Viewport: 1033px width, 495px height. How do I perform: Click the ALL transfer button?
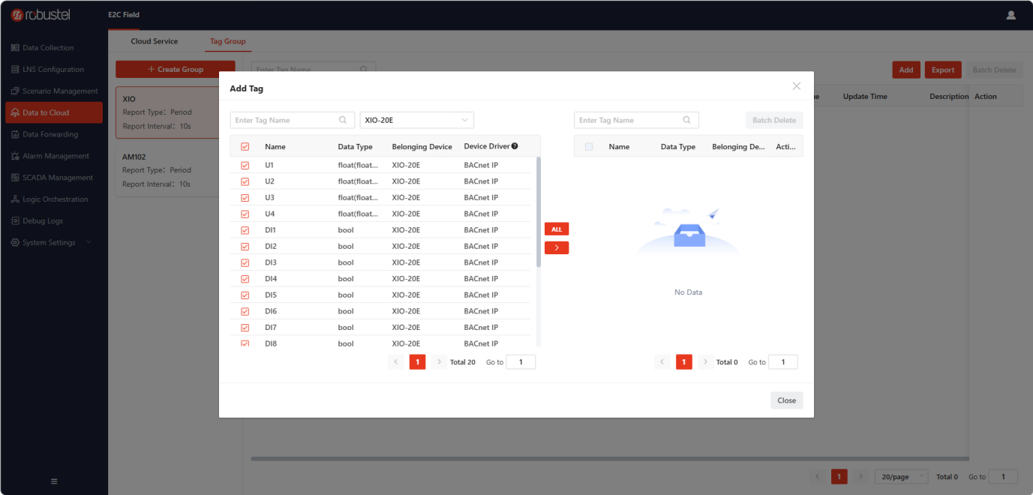pos(557,229)
